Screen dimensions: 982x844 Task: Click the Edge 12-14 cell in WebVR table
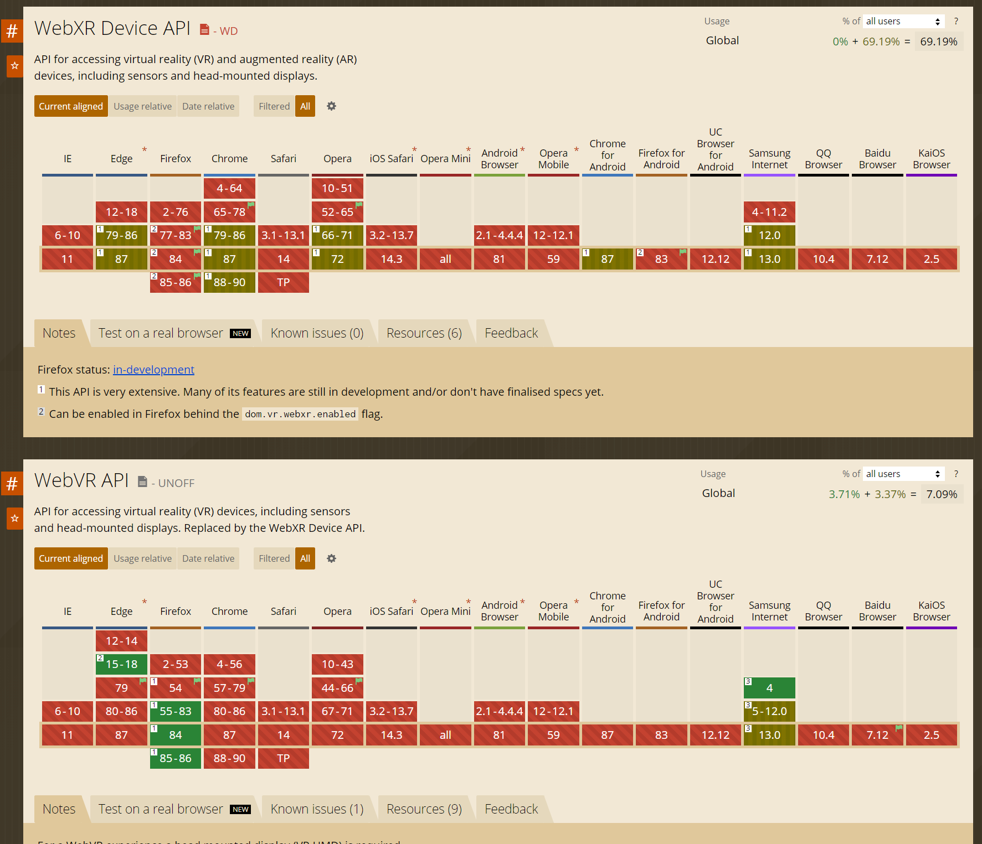click(x=121, y=641)
